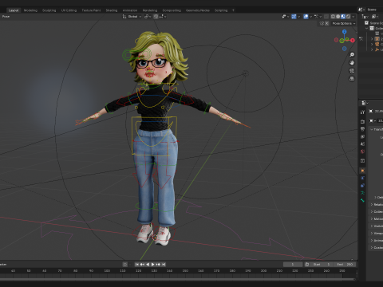
Task: Click the Z axis on navigation gizmo
Action: (x=345, y=32)
